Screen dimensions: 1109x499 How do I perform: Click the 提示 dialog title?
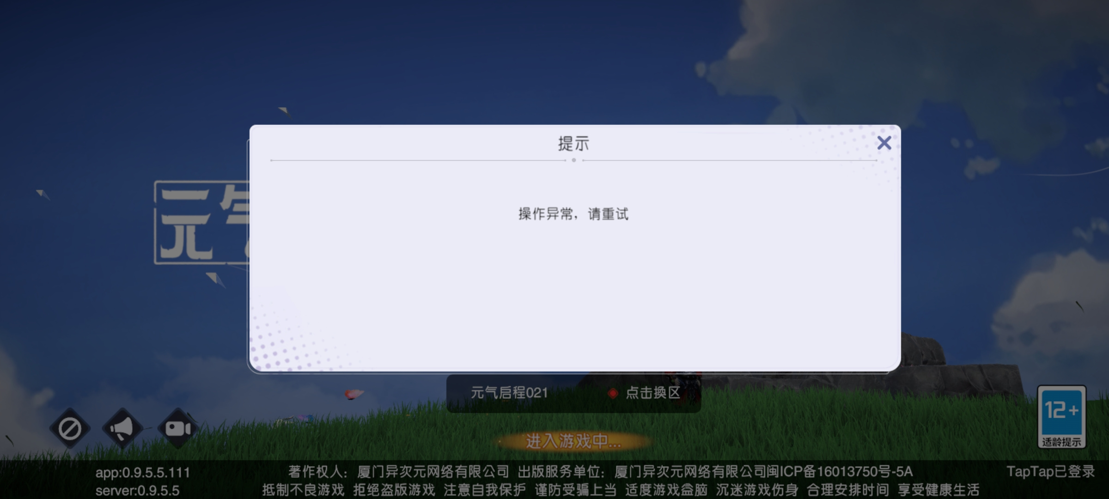573,144
